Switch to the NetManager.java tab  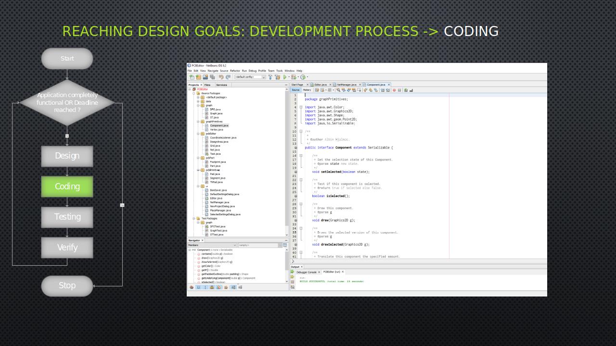coord(346,85)
